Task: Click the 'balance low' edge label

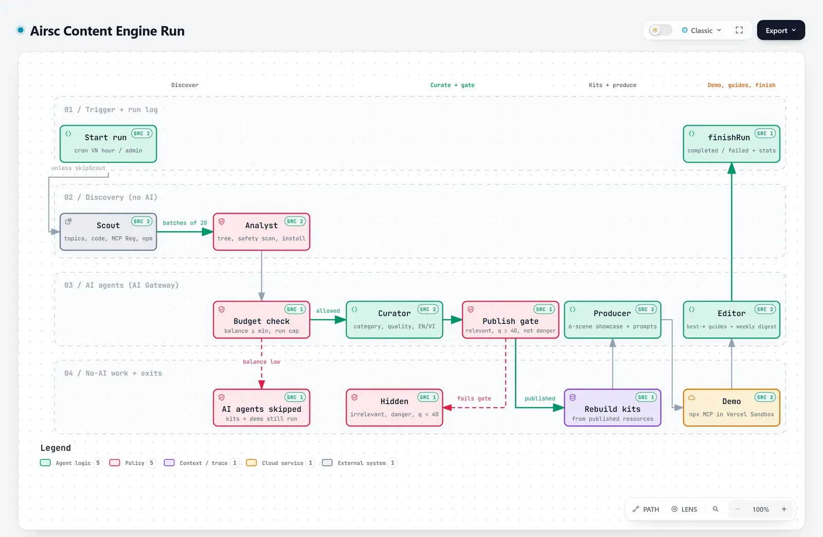Action: [261, 362]
